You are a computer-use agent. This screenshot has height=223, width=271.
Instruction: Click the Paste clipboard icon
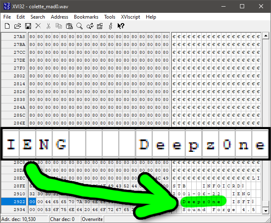tap(69, 26)
